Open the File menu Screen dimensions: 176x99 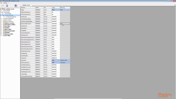[1, 3]
